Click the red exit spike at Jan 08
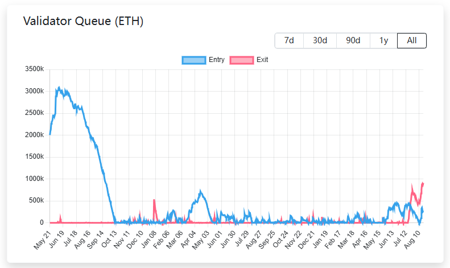Screen dimensions: 450x268 [154, 200]
